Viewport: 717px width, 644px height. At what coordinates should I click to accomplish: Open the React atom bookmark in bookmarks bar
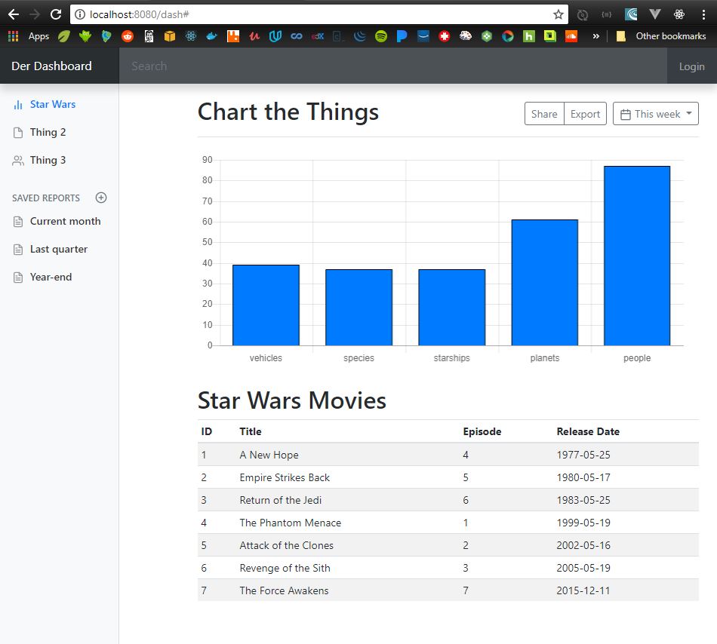point(191,36)
